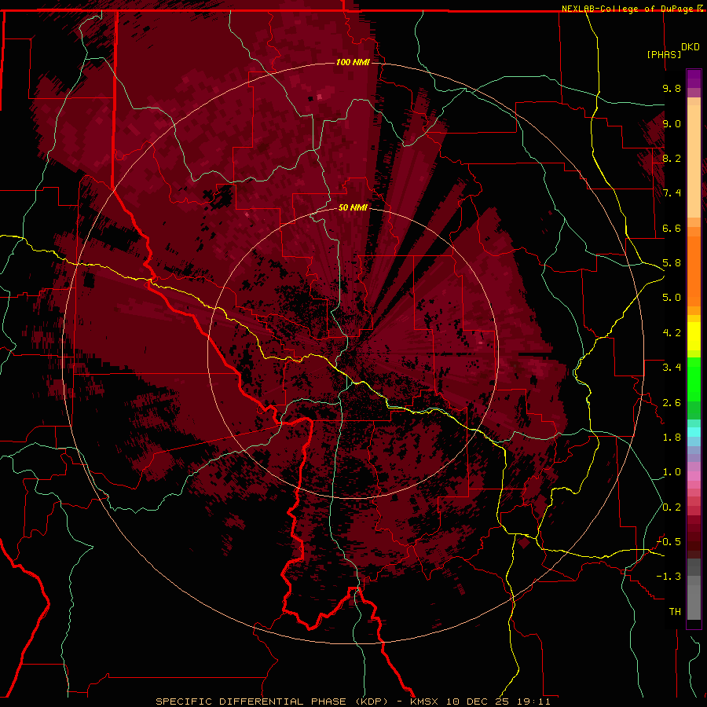707x707 pixels.
Task: Click the 5.8 scale value
Action: point(672,263)
